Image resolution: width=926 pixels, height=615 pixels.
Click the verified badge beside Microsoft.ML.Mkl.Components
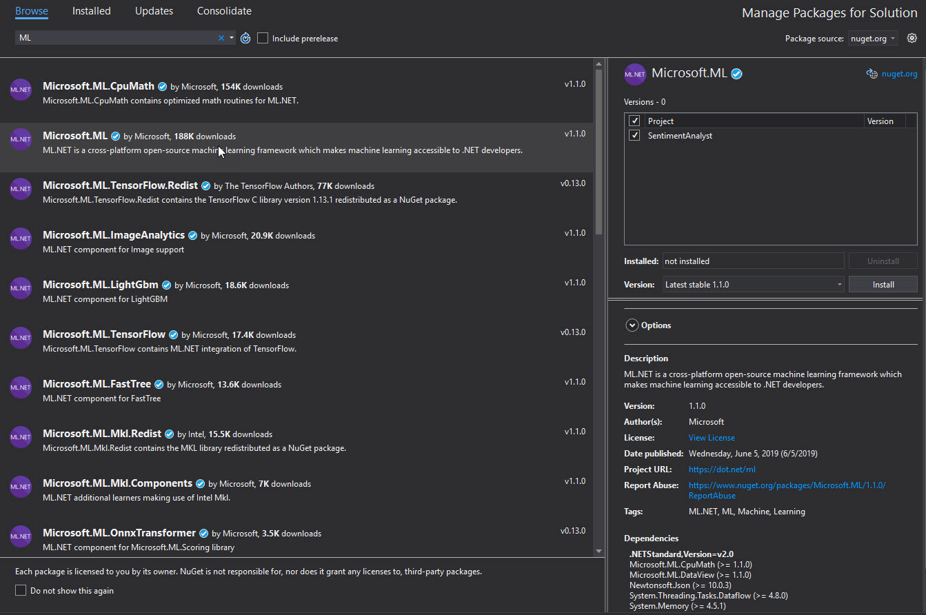[x=201, y=484]
